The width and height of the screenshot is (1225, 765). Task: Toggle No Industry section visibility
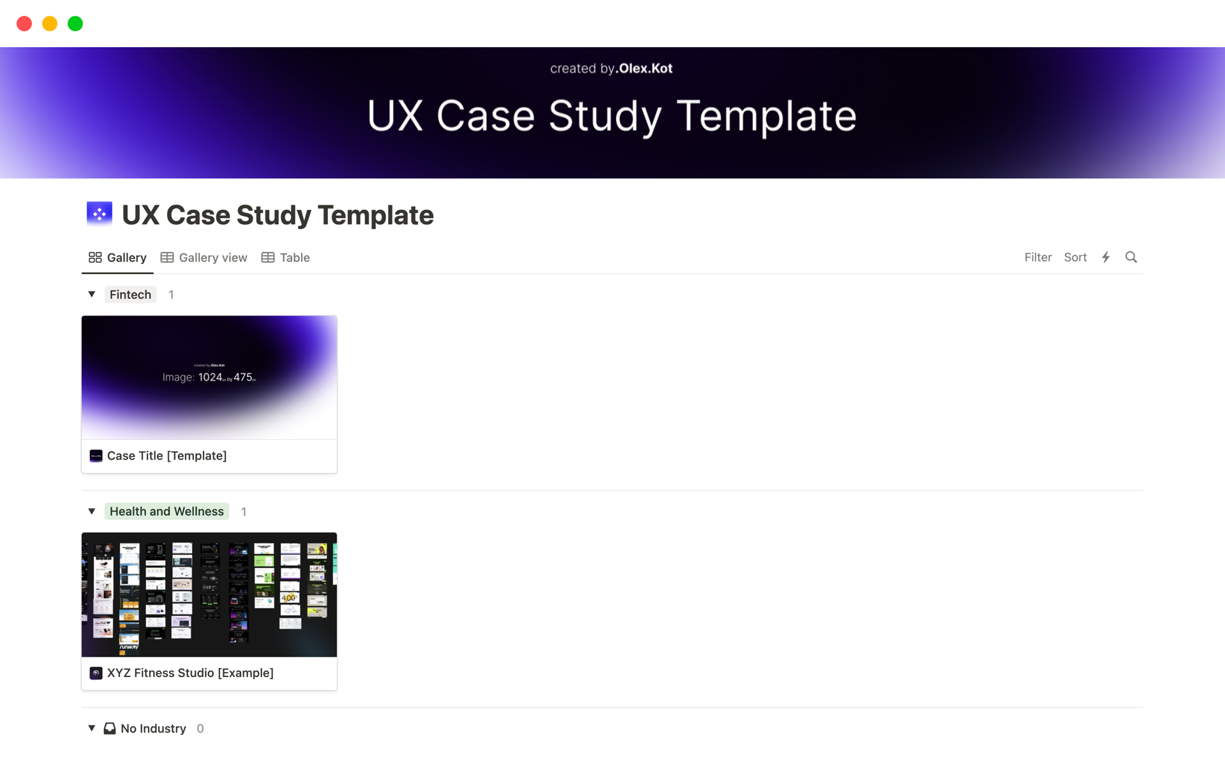click(92, 728)
